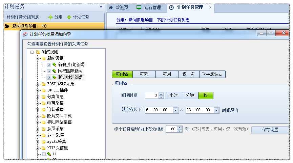Click the folder icon of HTTP头信息

coord(44,148)
